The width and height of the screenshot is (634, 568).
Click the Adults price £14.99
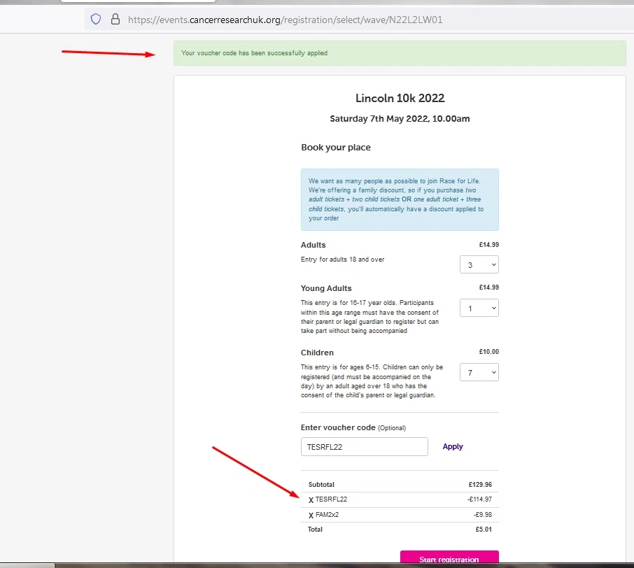489,245
